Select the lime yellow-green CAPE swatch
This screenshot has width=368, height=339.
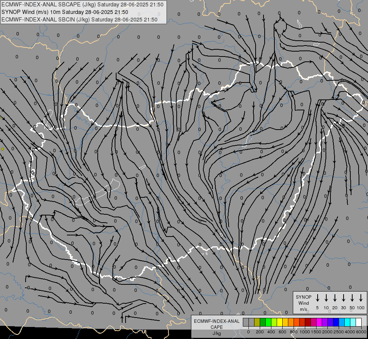[x=274, y=322]
